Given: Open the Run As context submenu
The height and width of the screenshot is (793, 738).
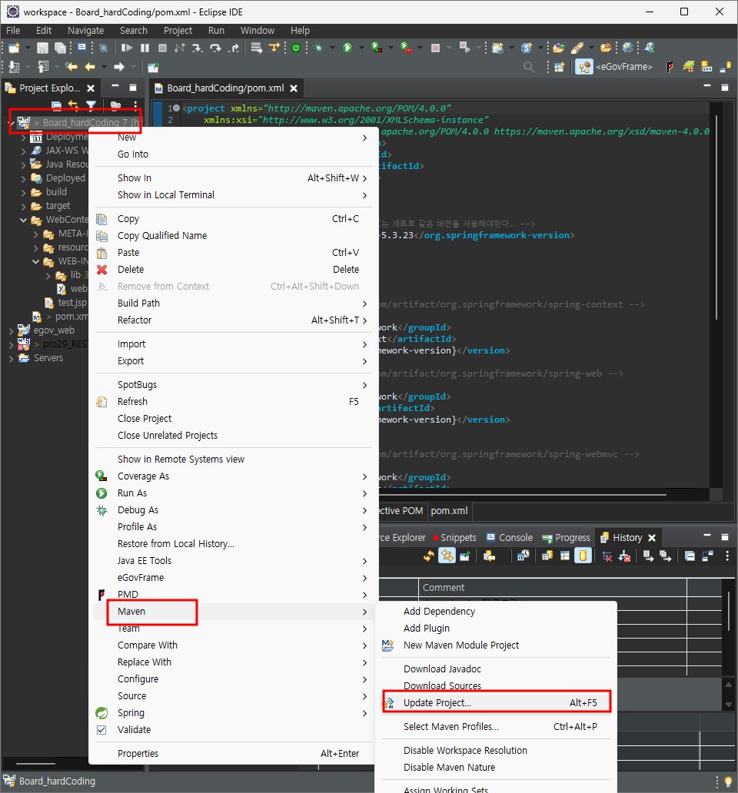Looking at the screenshot, I should pos(233,493).
